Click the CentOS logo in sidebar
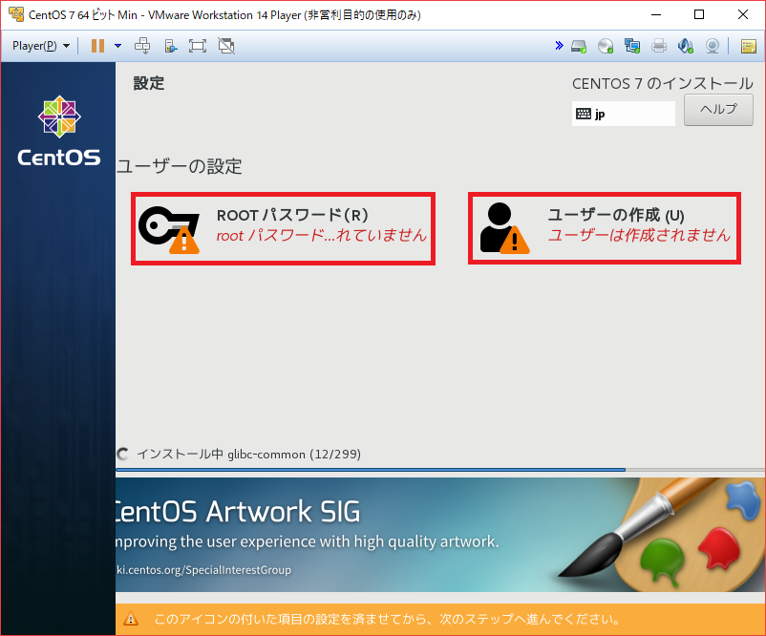 click(59, 131)
